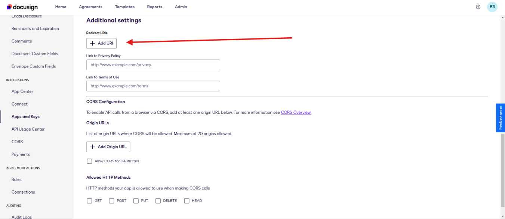Click the Add Origin URL button
The image size is (505, 219).
click(108, 147)
